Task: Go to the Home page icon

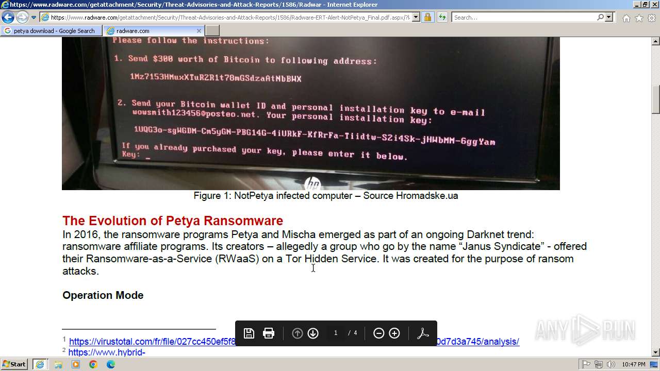Action: (626, 18)
